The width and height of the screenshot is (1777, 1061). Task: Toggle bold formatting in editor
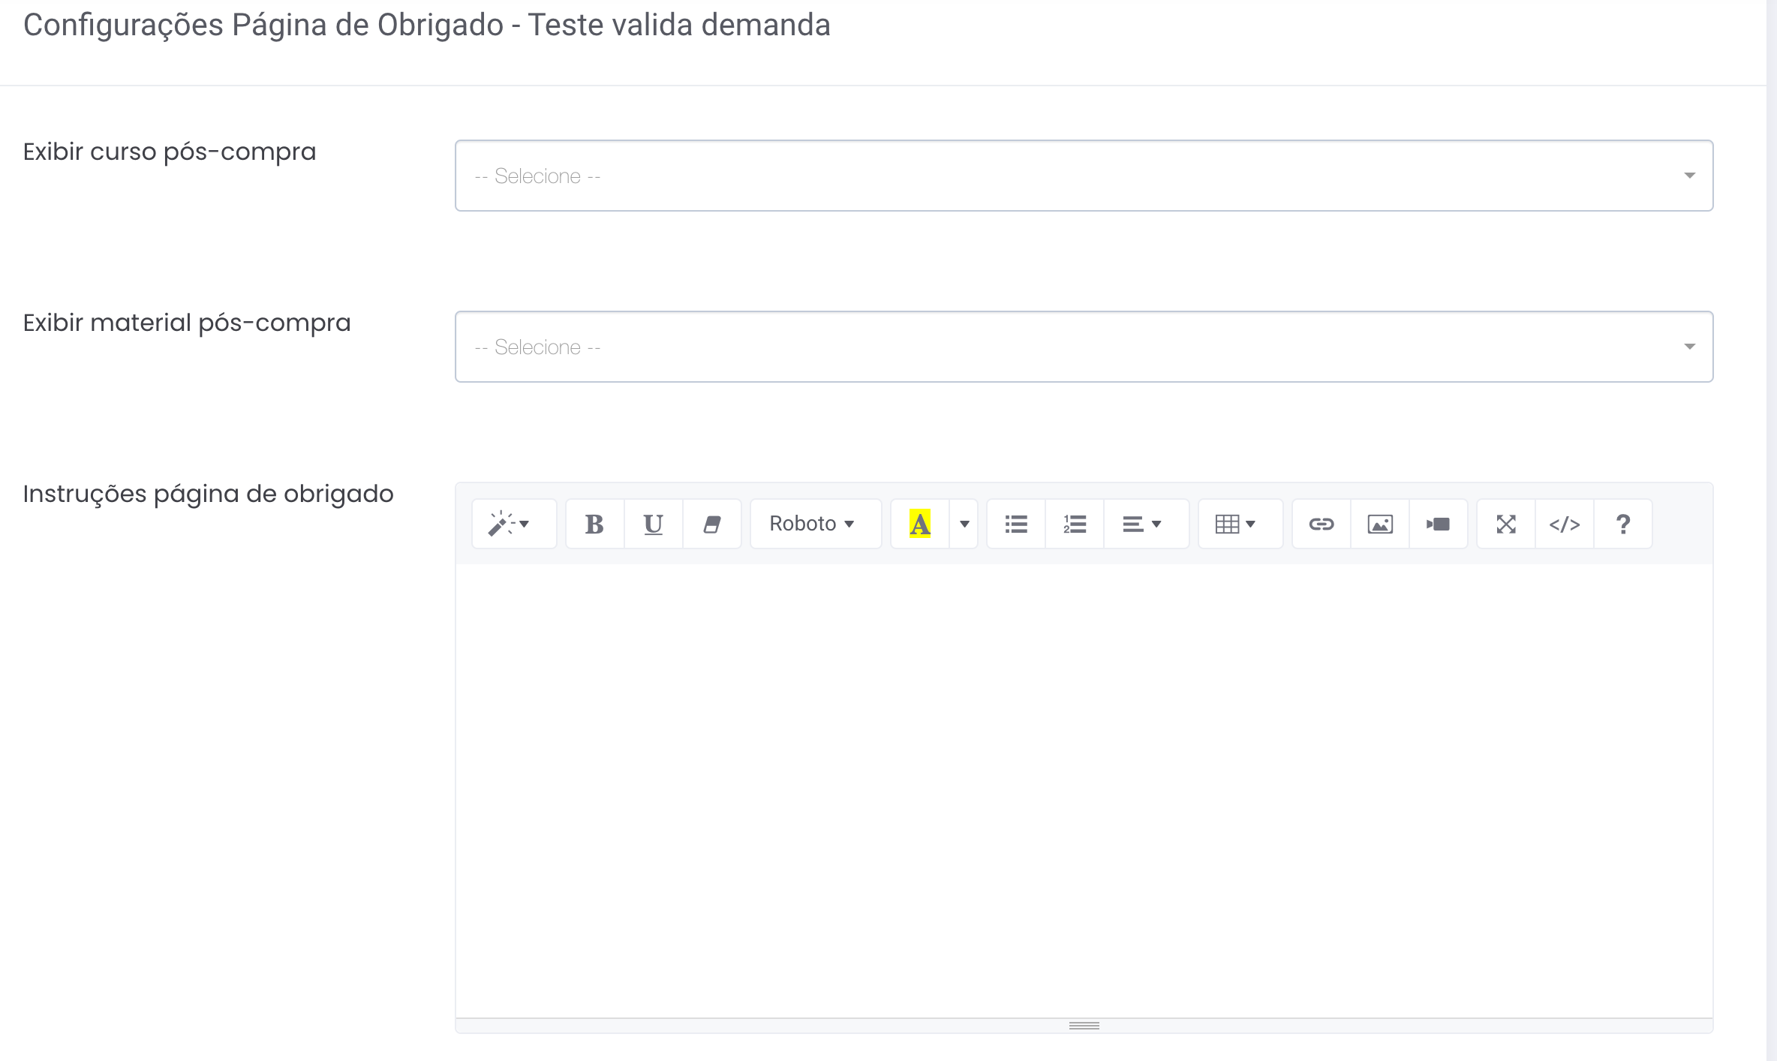594,524
